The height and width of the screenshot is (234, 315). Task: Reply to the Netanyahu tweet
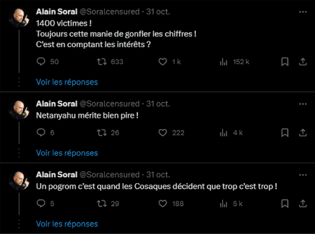41,132
